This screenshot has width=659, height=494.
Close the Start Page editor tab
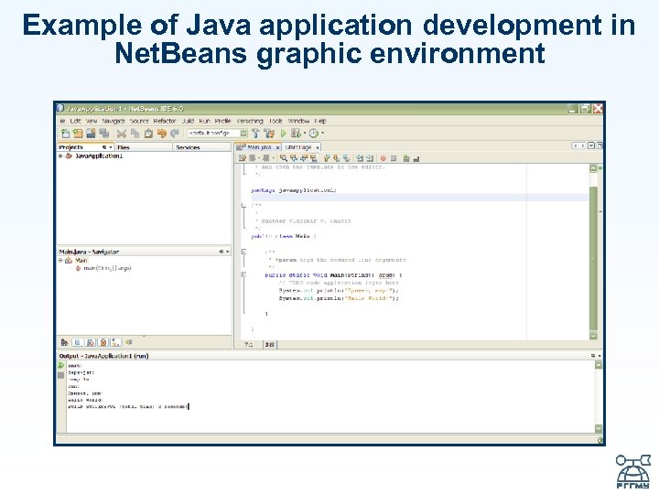tap(318, 148)
